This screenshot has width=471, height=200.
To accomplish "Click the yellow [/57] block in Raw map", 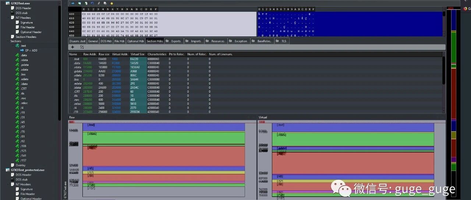I will tap(164, 172).
